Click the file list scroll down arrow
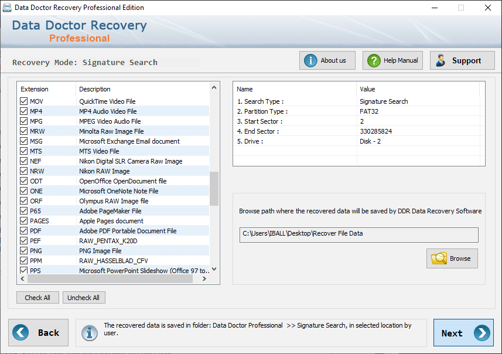Image resolution: width=502 pixels, height=354 pixels. coord(214,269)
